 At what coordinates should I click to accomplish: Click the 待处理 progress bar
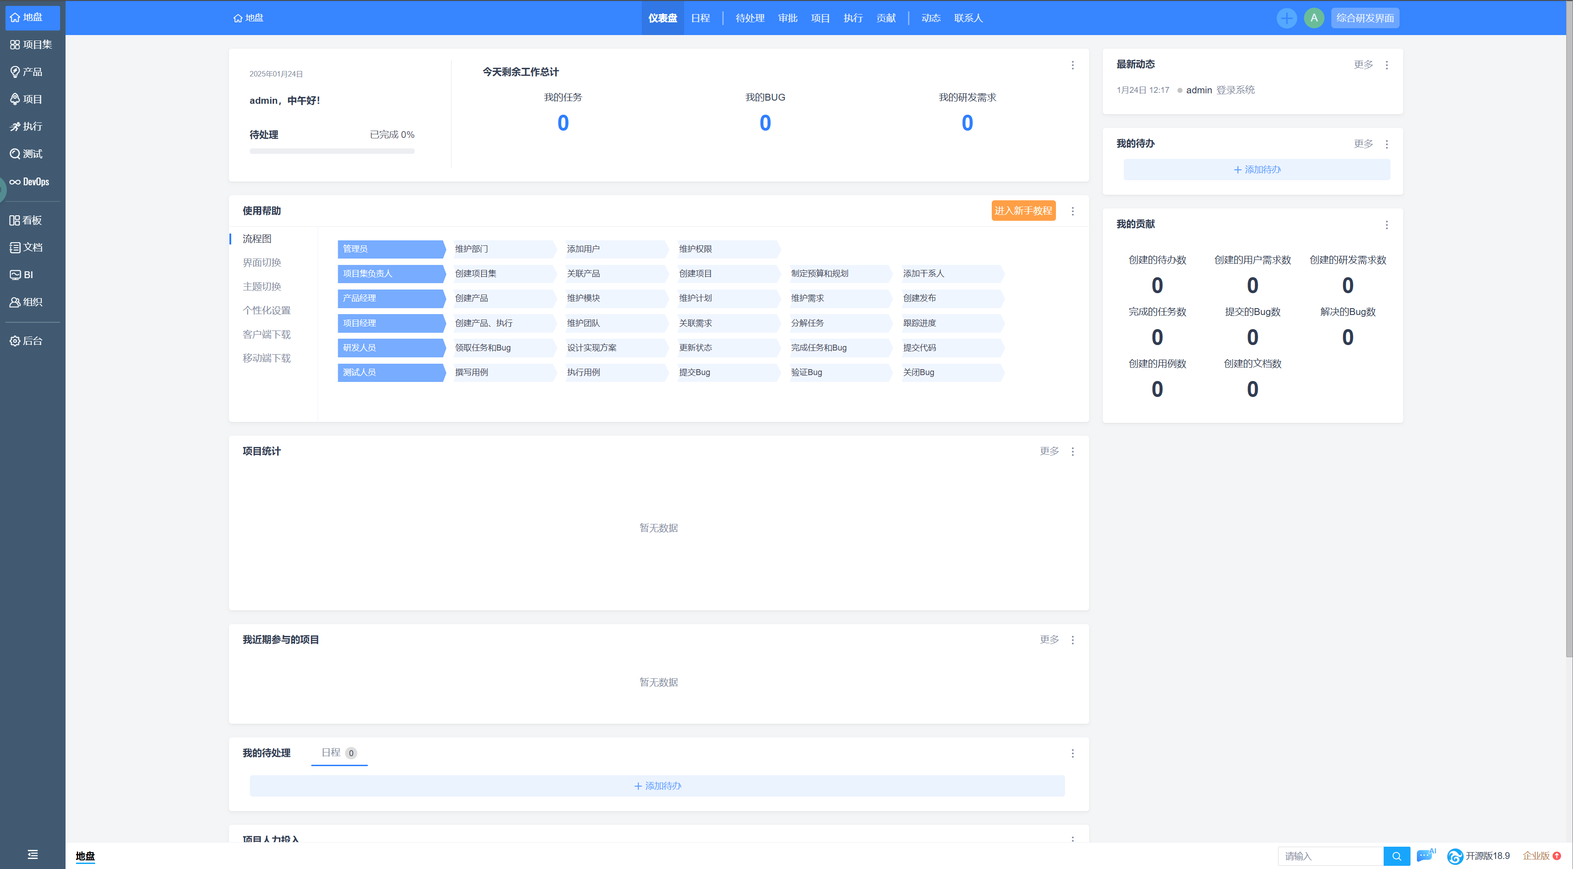coord(331,151)
